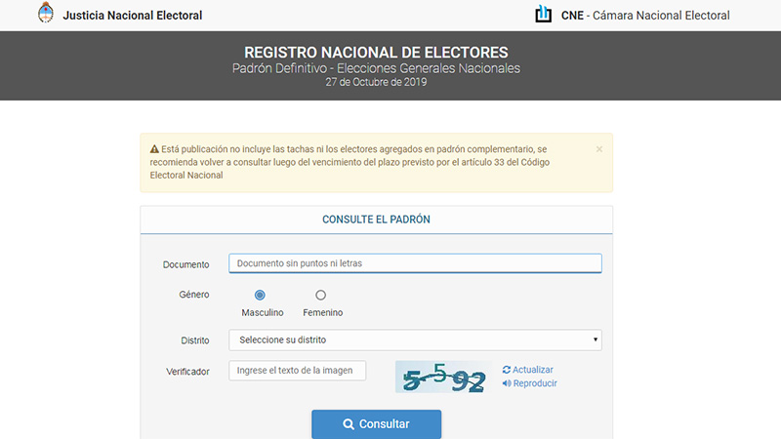Click the refresh icon beside Actualizar
The image size is (781, 439).
(x=507, y=370)
